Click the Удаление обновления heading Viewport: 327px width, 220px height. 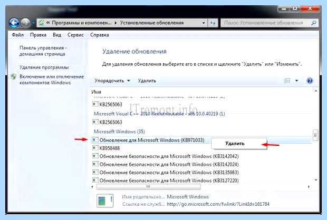click(x=134, y=52)
